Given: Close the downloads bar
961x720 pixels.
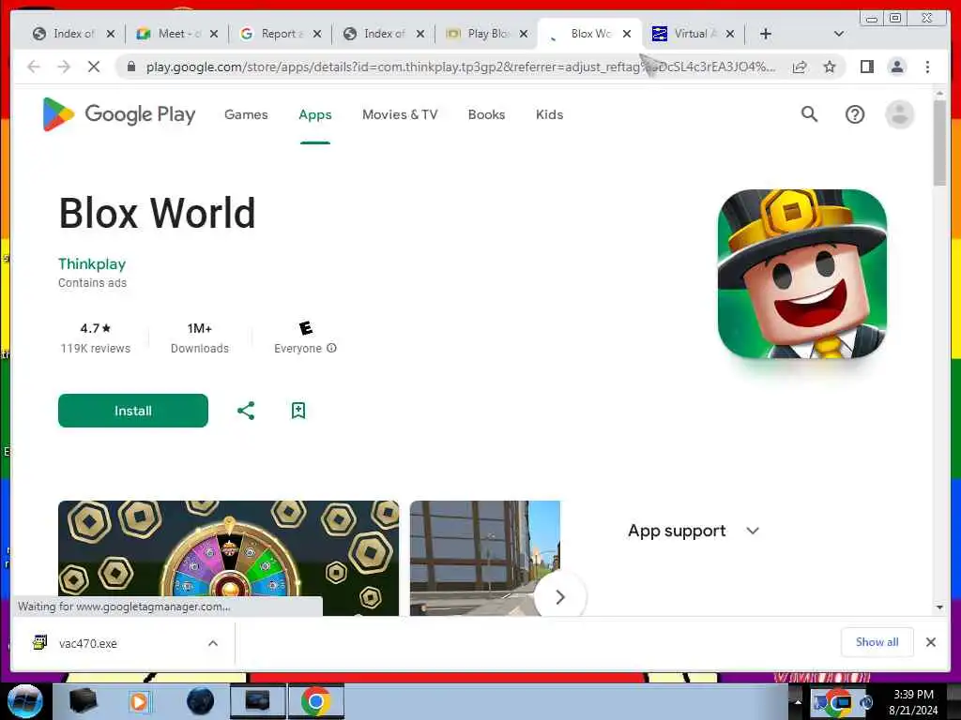Looking at the screenshot, I should coord(930,642).
